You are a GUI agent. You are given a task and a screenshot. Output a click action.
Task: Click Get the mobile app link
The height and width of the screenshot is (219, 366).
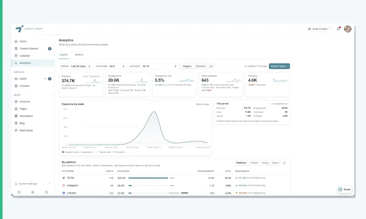(28, 184)
